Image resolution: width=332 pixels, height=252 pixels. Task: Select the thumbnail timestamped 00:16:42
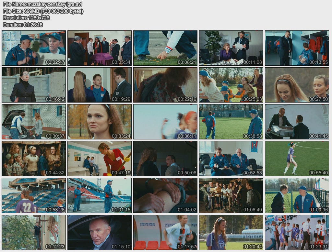click(34, 85)
